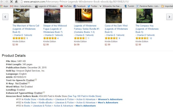173x110 pixels.
Task: Open the Tumblr bookmark
Action: pyautogui.click(x=129, y=6)
